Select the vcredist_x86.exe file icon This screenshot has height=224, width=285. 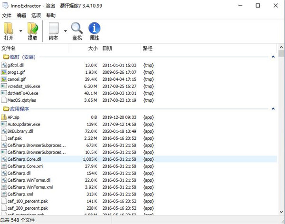pos(4,86)
